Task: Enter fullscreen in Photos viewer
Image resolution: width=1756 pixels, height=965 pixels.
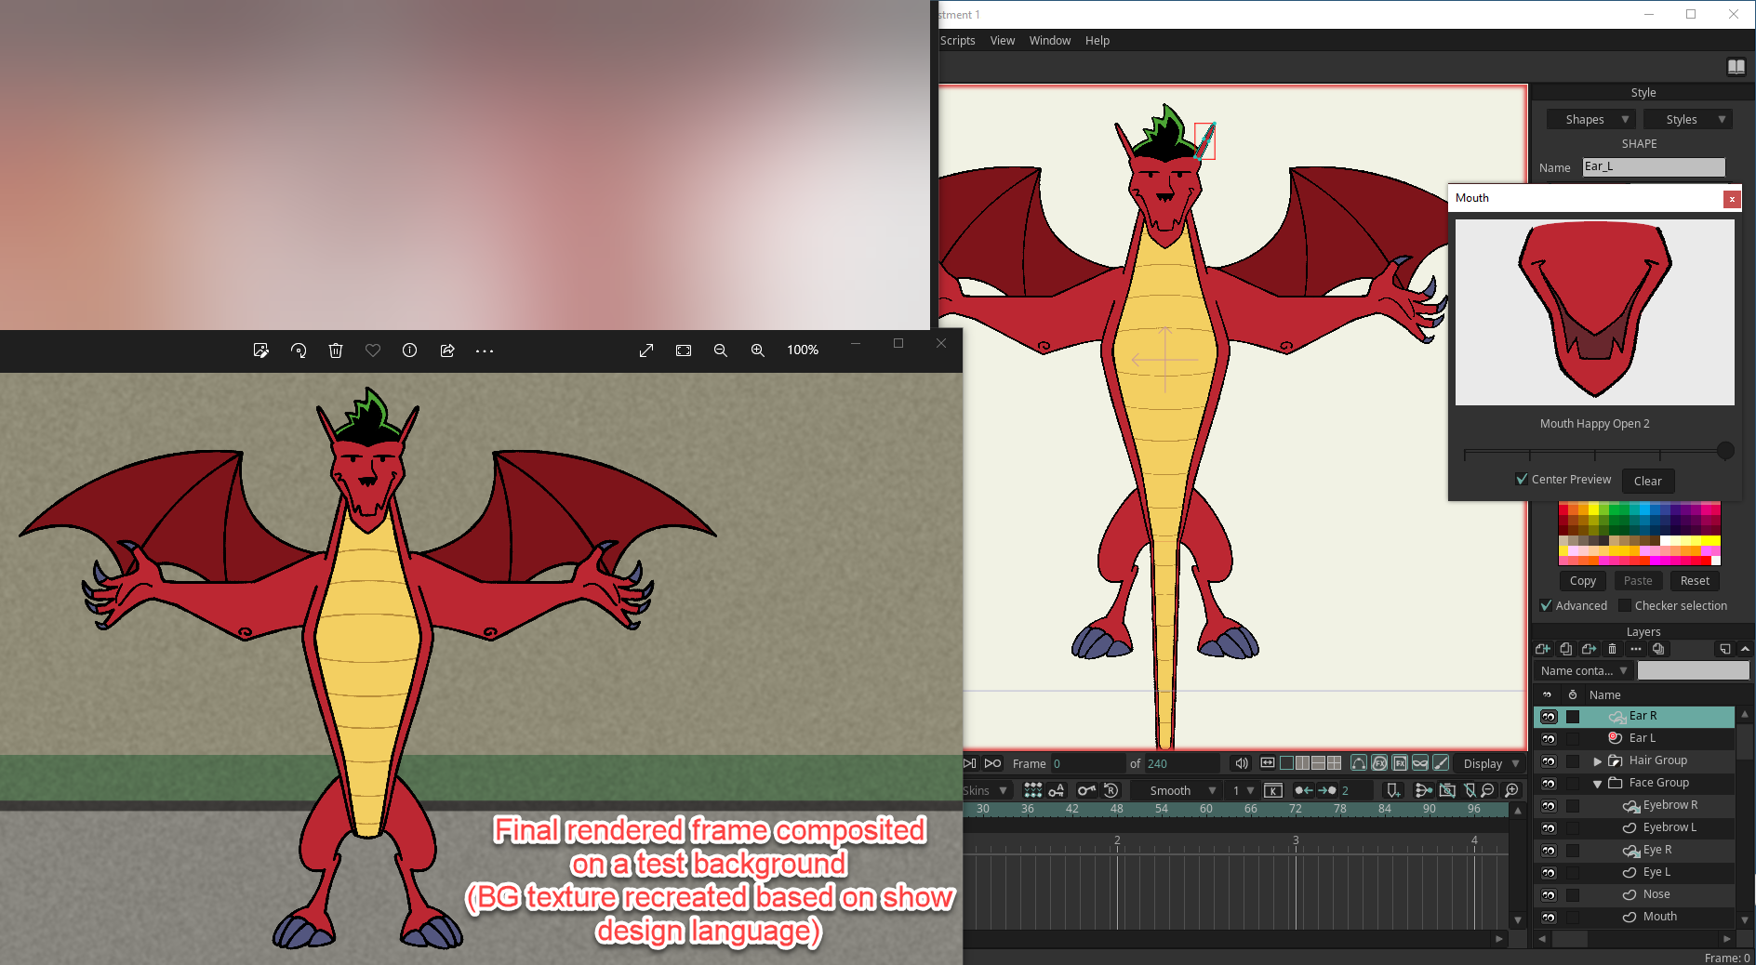Action: click(646, 350)
